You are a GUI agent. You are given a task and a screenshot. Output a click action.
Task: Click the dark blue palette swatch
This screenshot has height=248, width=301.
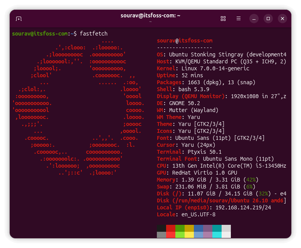point(198,228)
